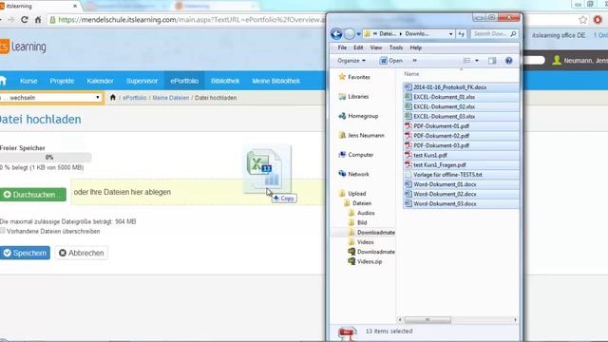Click the itslearning home icon in navigation bar
The width and height of the screenshot is (608, 342).
(2, 81)
